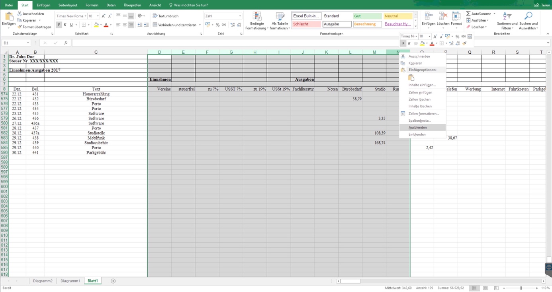This screenshot has height=292, width=552.
Task: Expand the Formatvorlagen styles gallery
Action: coord(415,26)
